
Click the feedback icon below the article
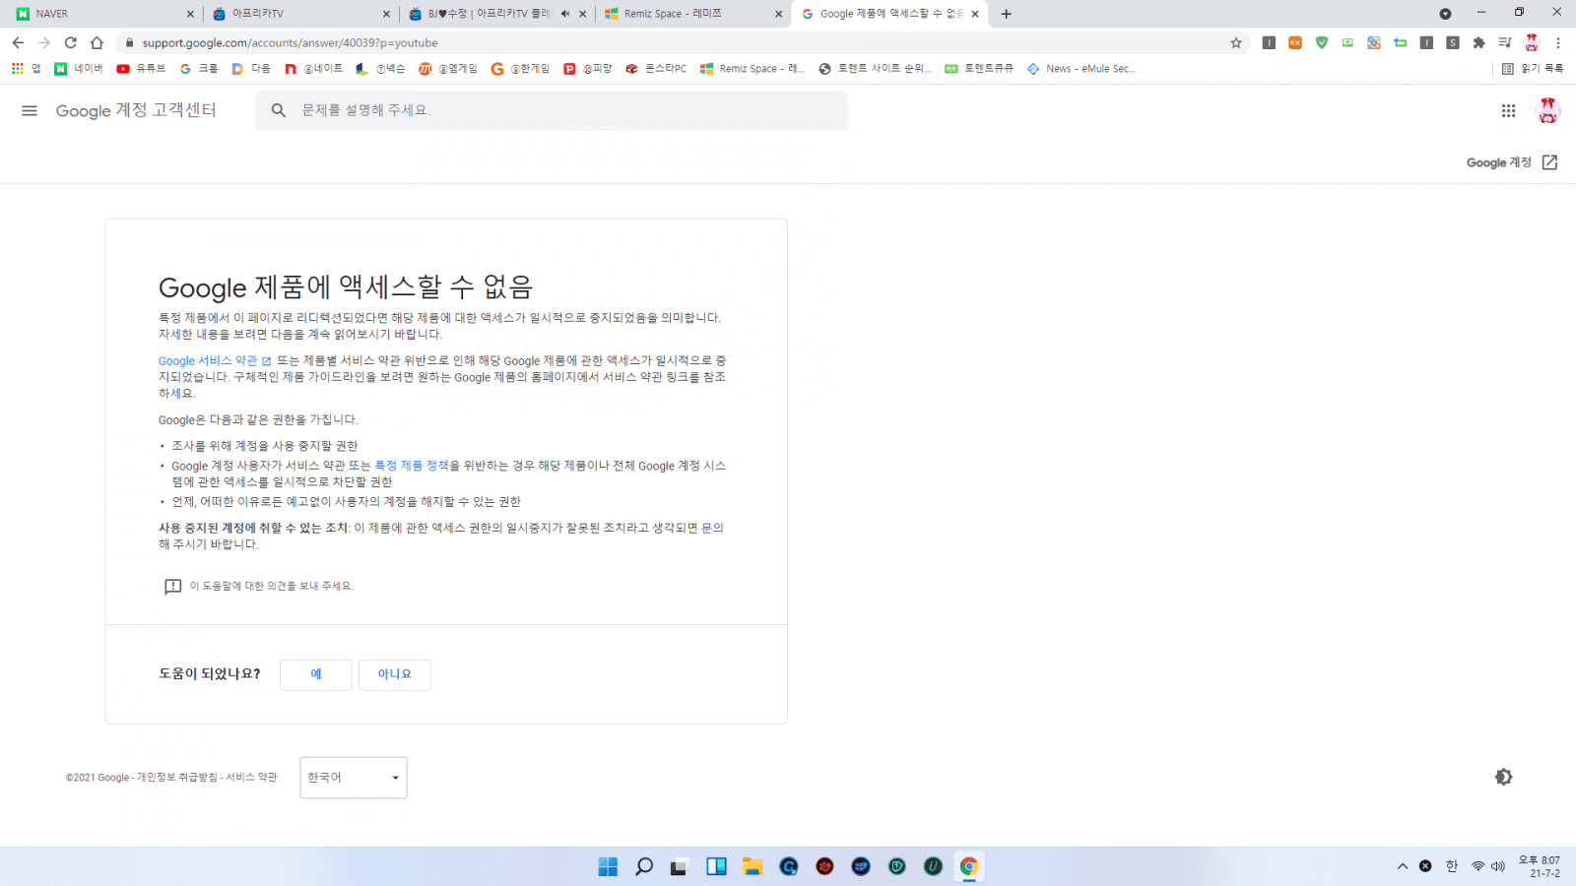click(x=172, y=587)
